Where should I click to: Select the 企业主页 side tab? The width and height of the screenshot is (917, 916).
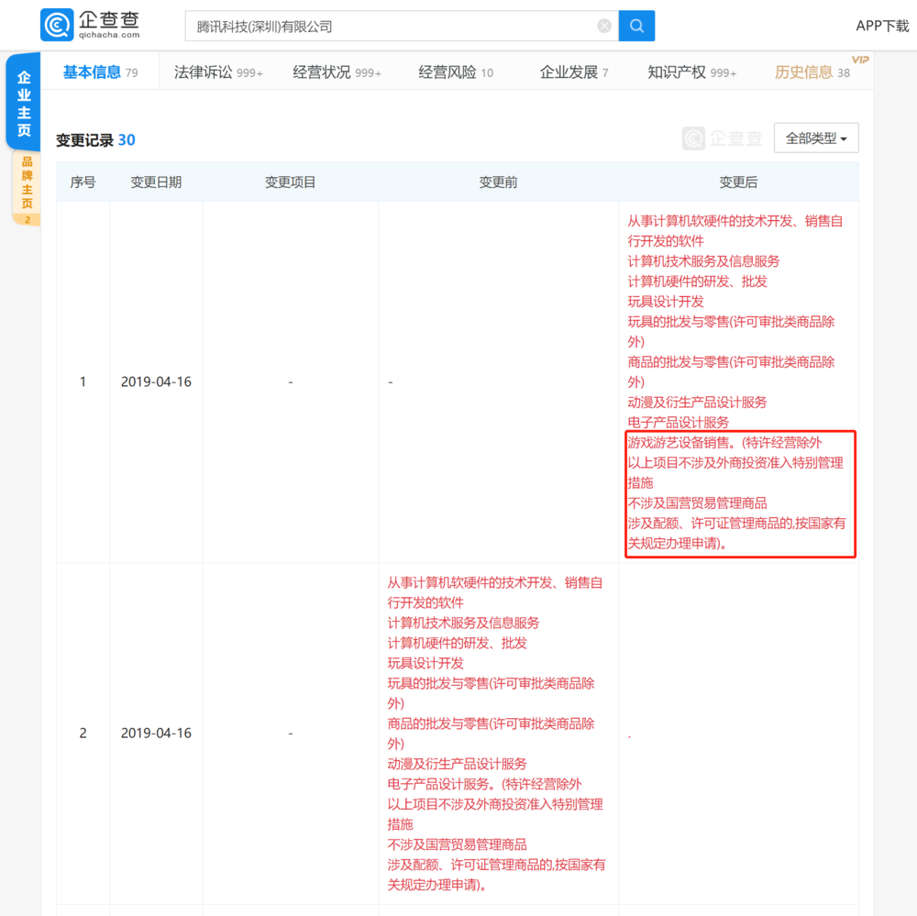tap(24, 103)
